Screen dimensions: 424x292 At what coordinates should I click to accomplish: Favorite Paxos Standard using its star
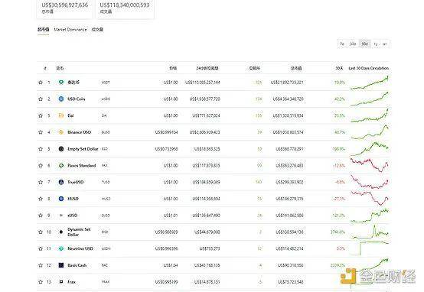click(41, 165)
